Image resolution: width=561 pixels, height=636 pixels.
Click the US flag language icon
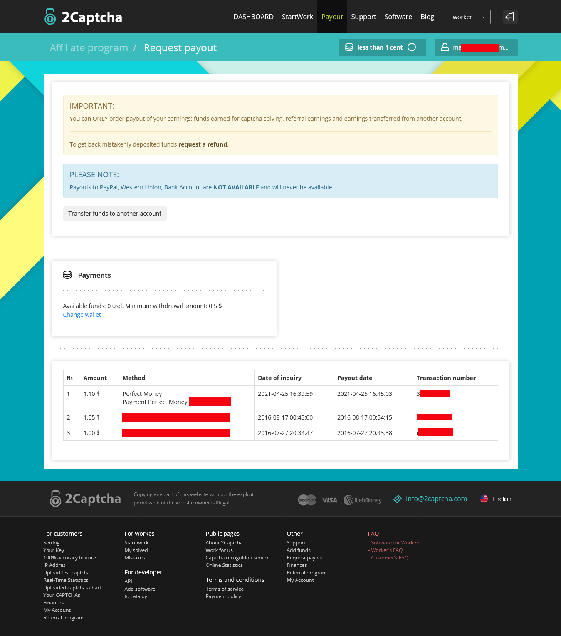tap(484, 499)
